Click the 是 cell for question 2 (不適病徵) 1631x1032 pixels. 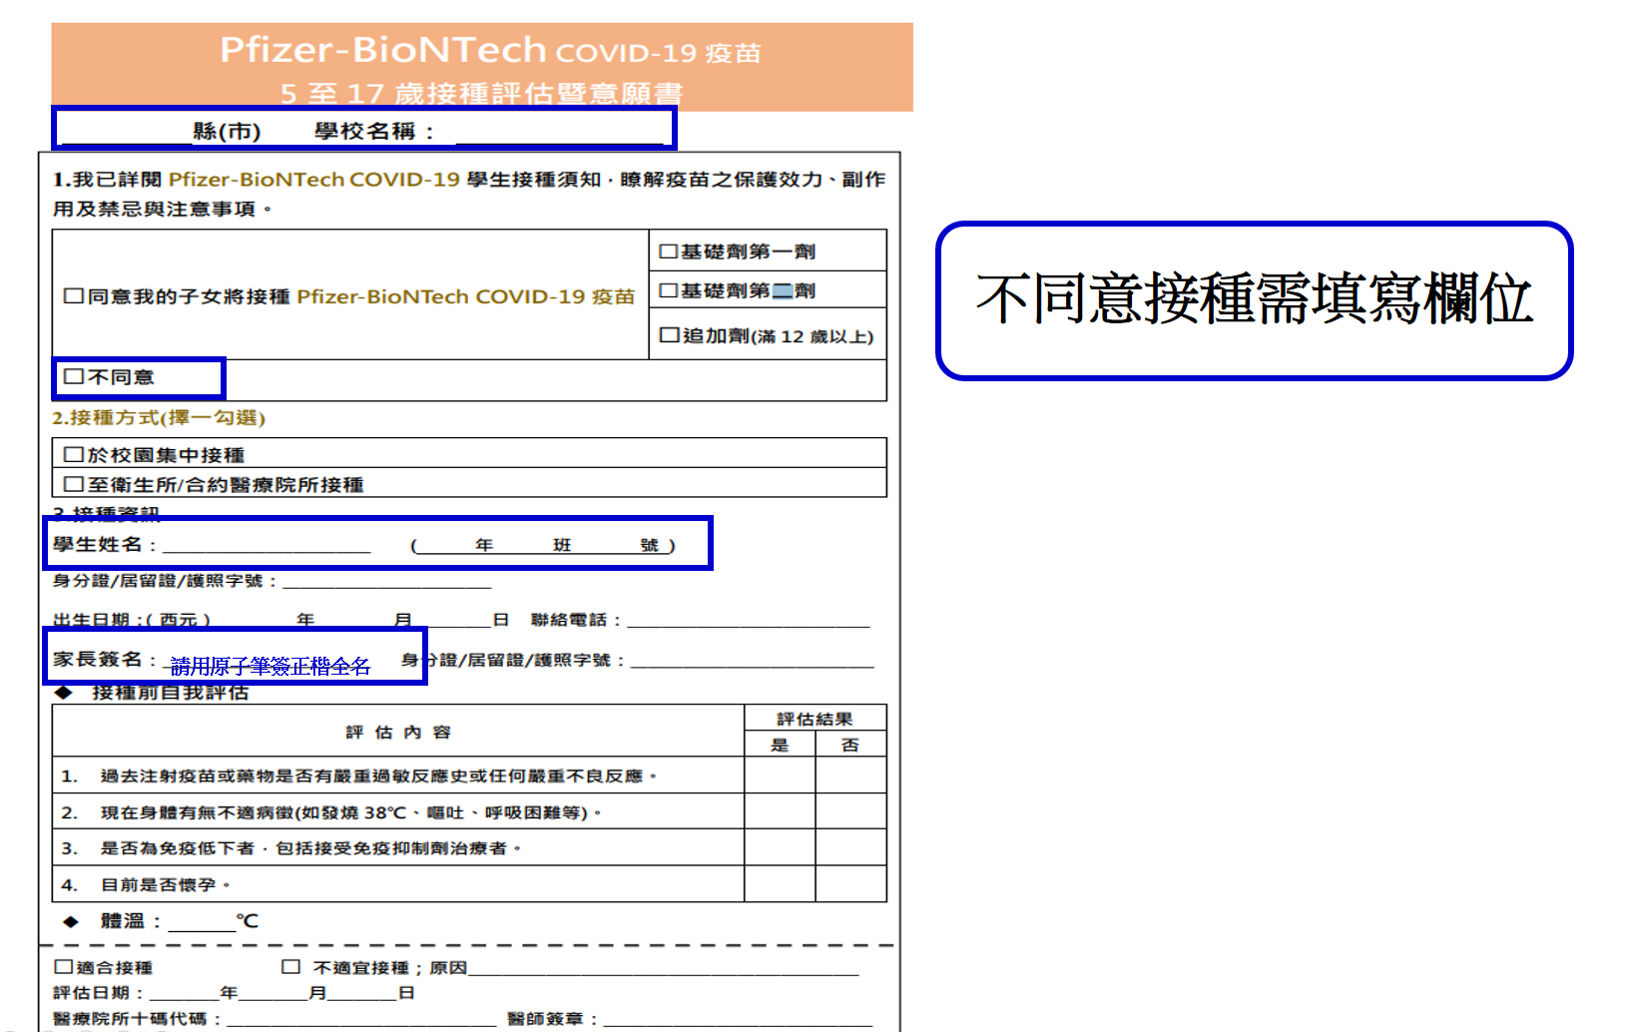tap(780, 811)
